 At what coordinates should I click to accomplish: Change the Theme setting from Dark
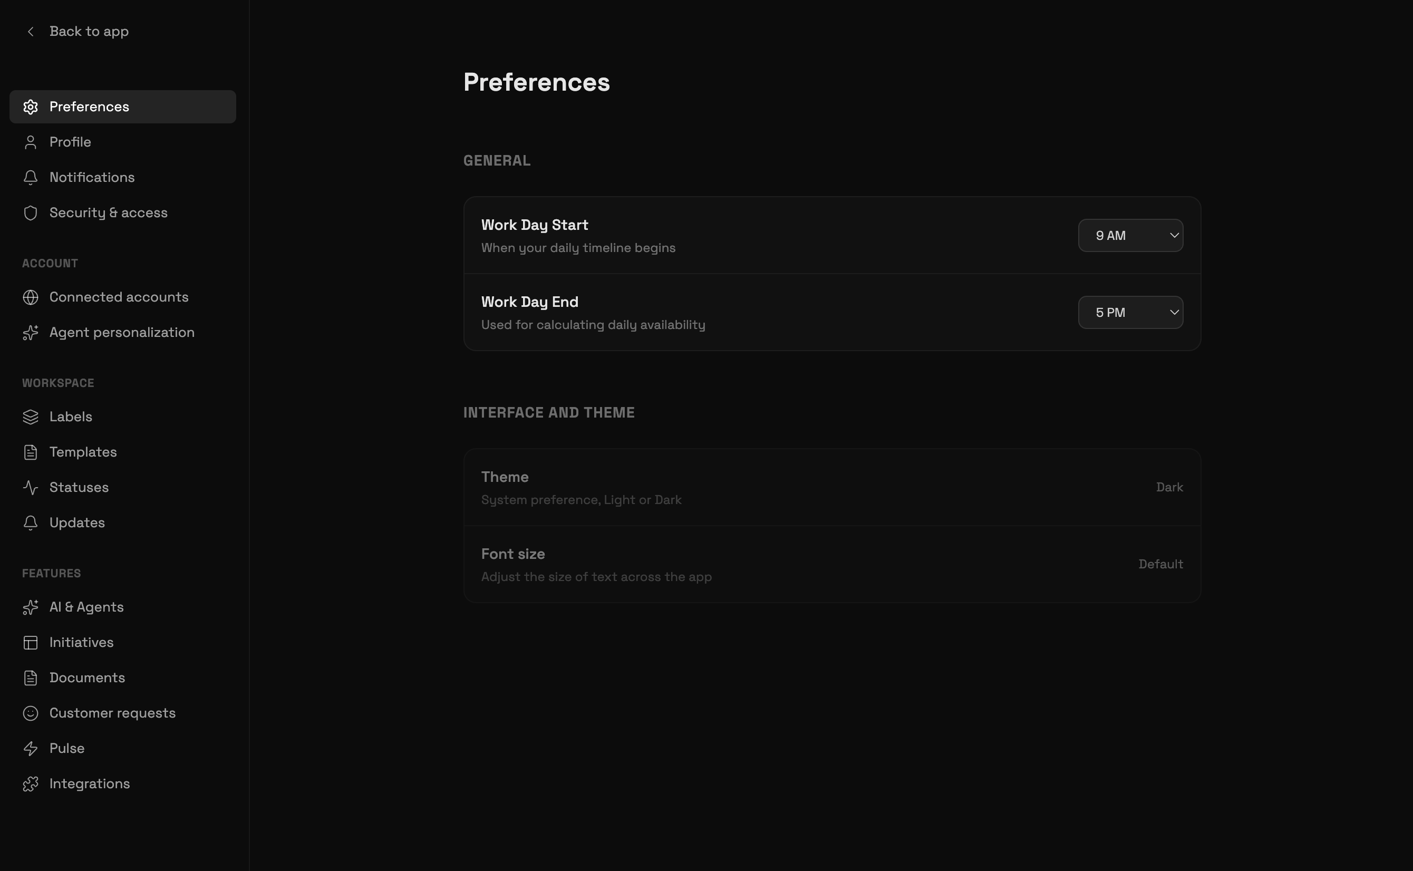coord(1169,487)
